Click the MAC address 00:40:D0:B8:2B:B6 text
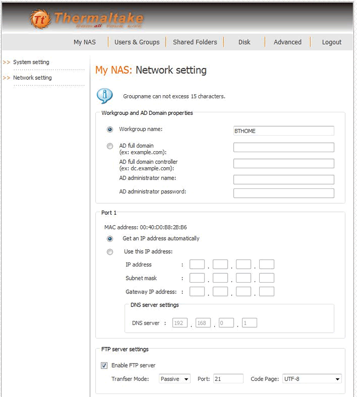Image resolution: width=357 pixels, height=397 pixels. (x=145, y=227)
